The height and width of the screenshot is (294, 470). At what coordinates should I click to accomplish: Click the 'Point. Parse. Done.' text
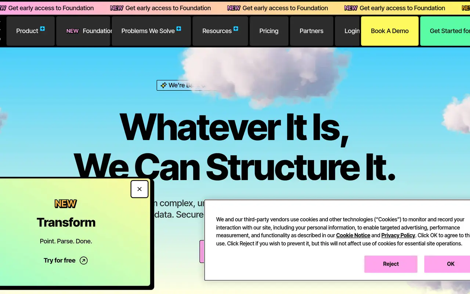click(66, 241)
